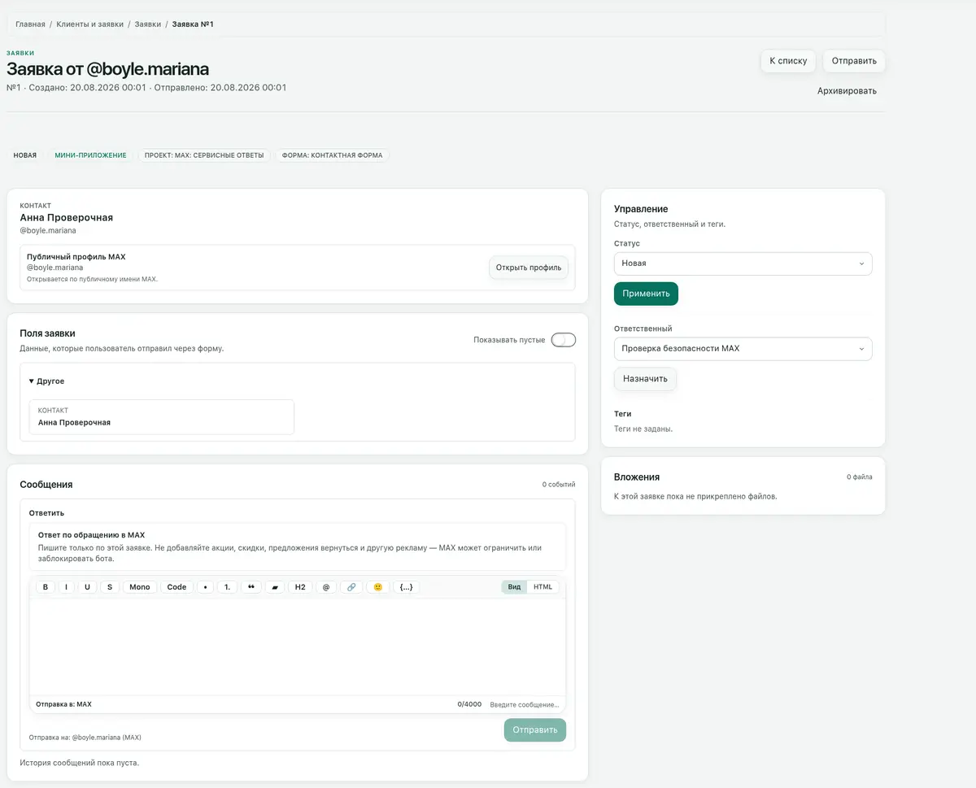Click the 0/4000 character counter

point(469,704)
